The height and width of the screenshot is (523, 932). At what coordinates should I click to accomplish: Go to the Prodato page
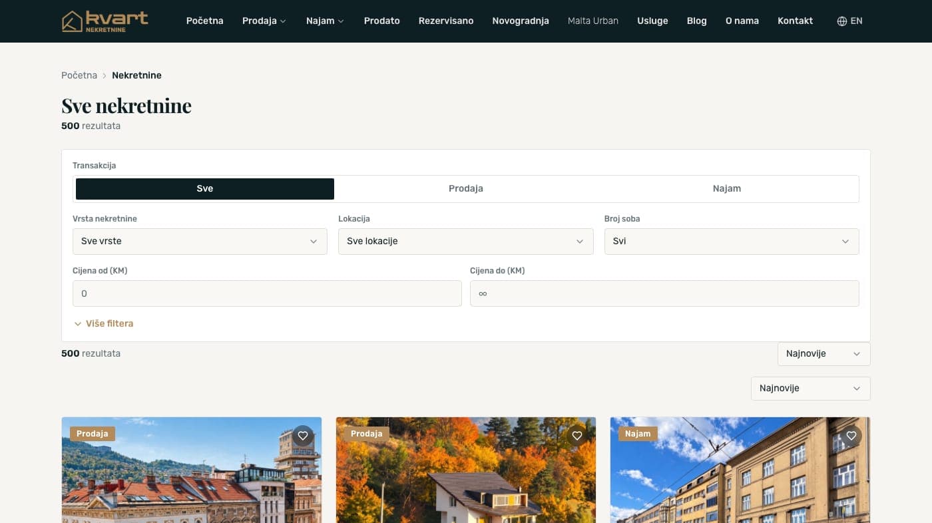point(382,21)
